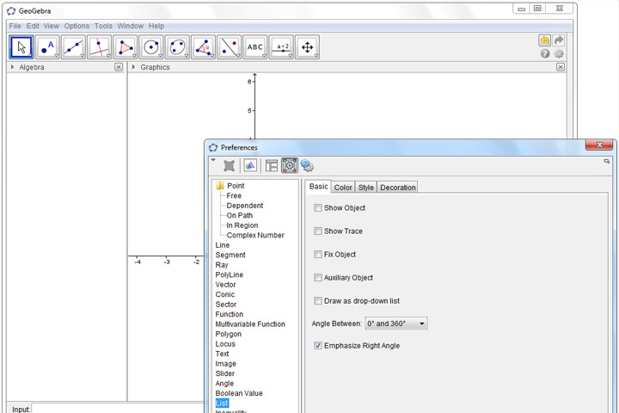Enable the Show Object checkbox
This screenshot has width=619, height=413.
point(318,208)
